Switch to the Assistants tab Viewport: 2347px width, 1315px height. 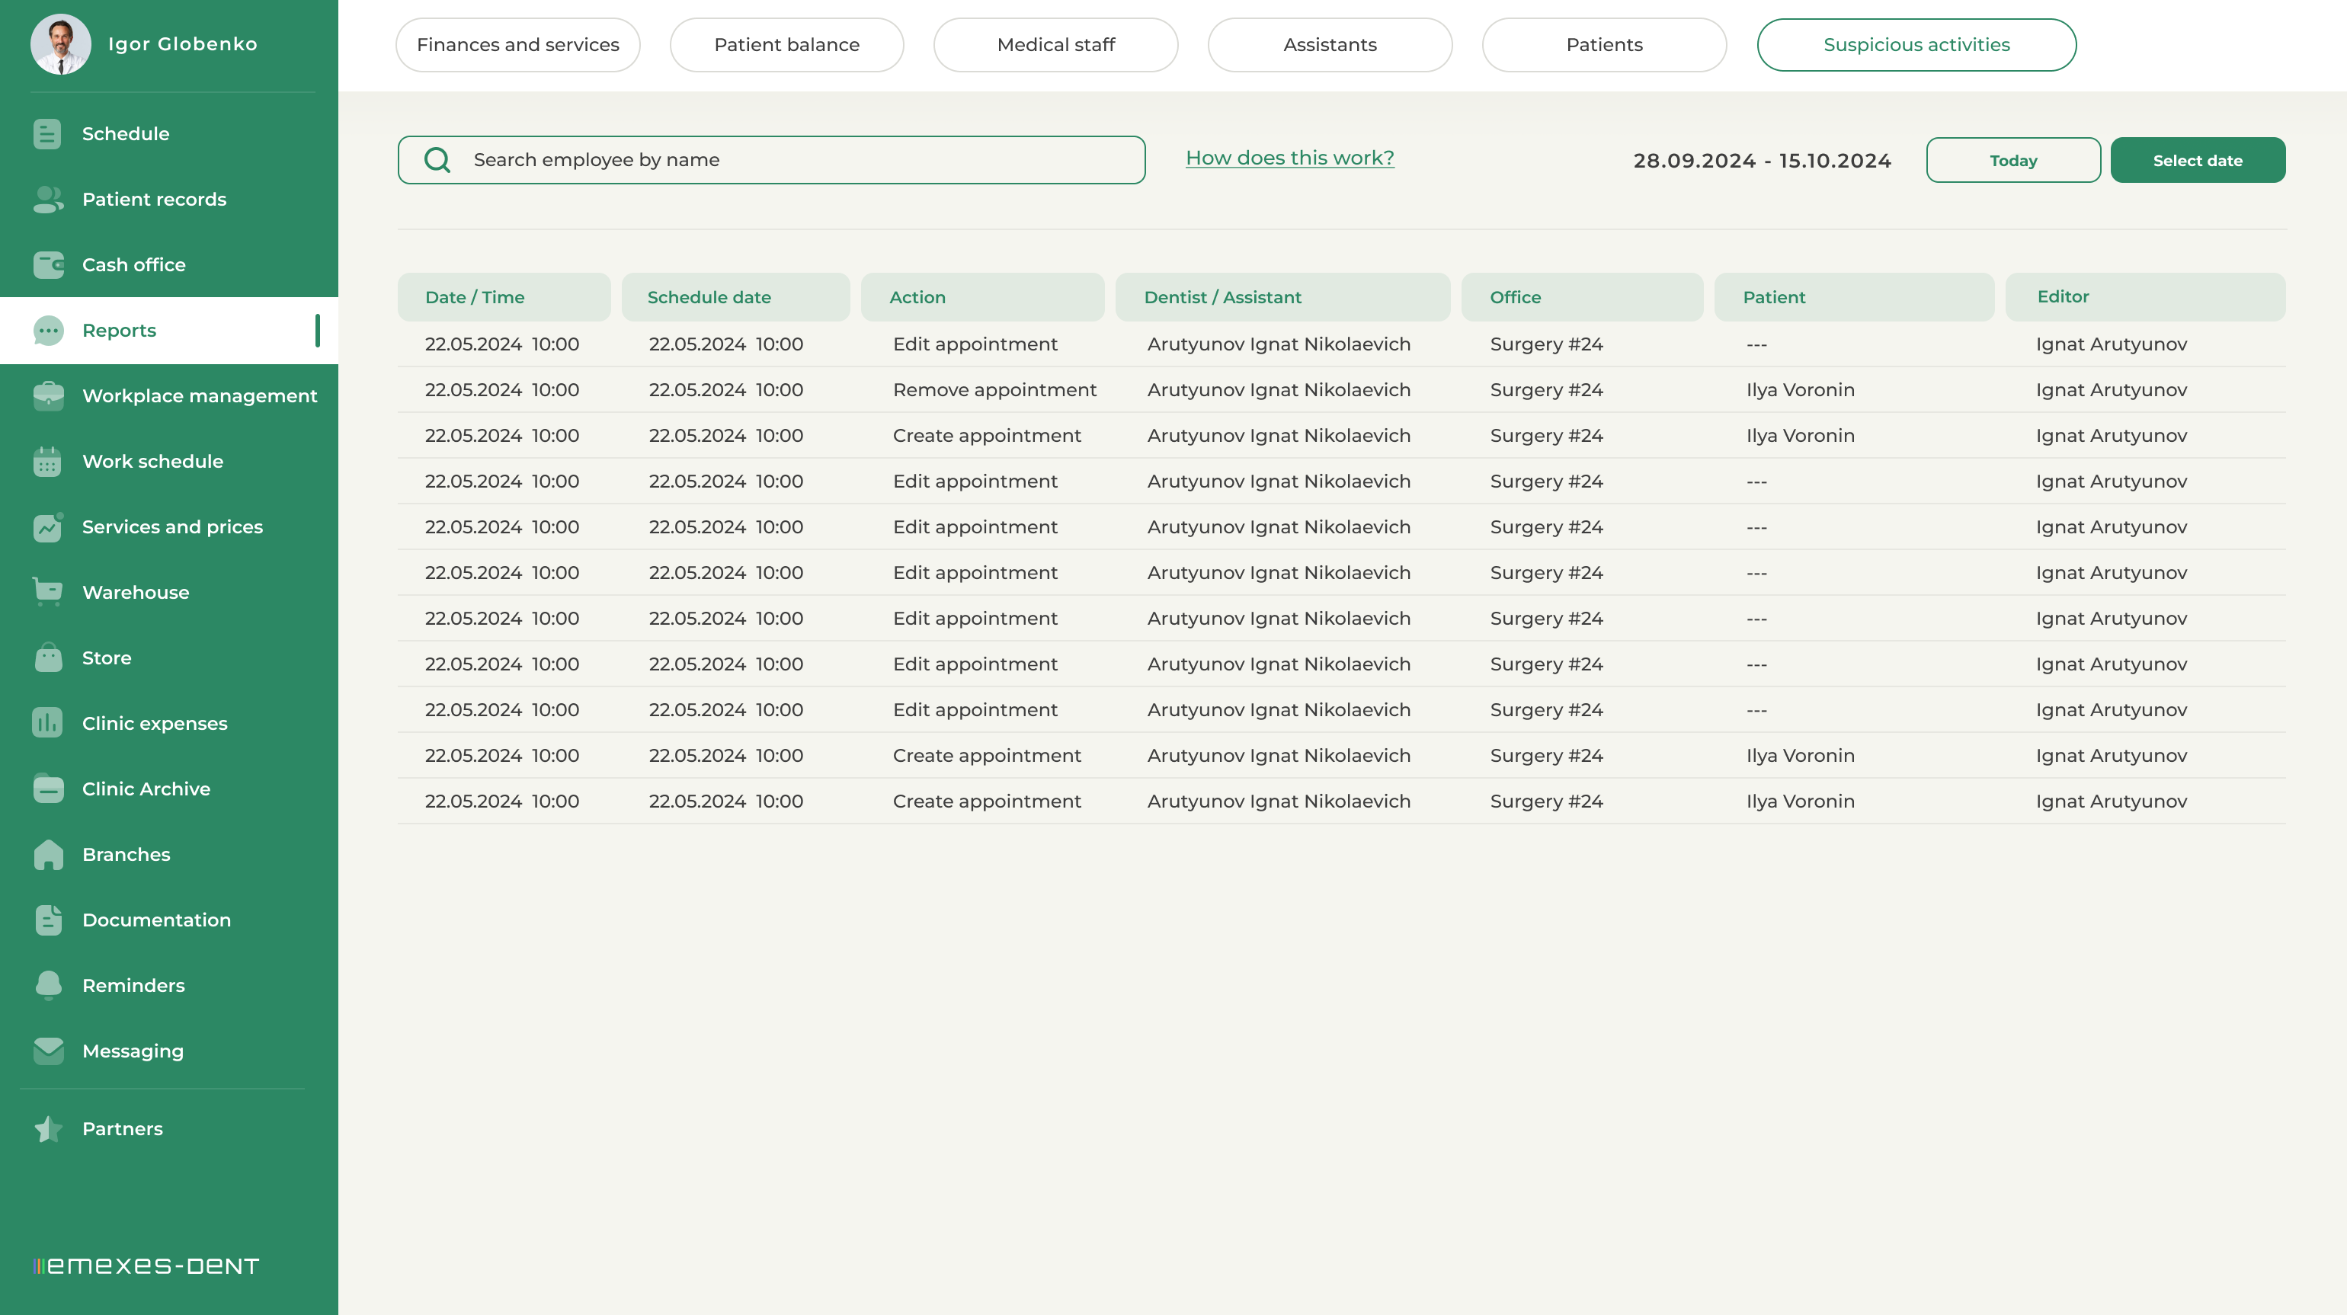click(1329, 45)
